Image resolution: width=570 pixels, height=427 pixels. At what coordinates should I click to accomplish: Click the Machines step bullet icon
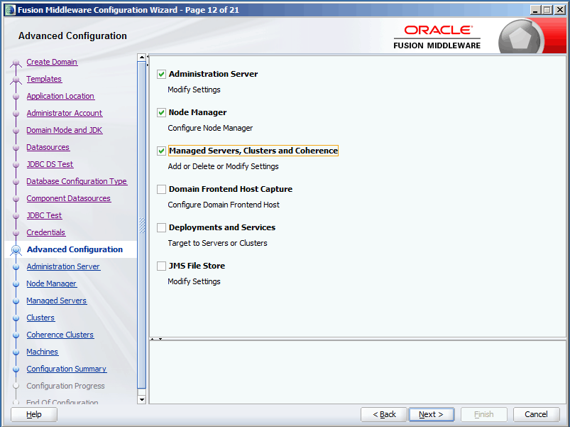click(x=16, y=352)
